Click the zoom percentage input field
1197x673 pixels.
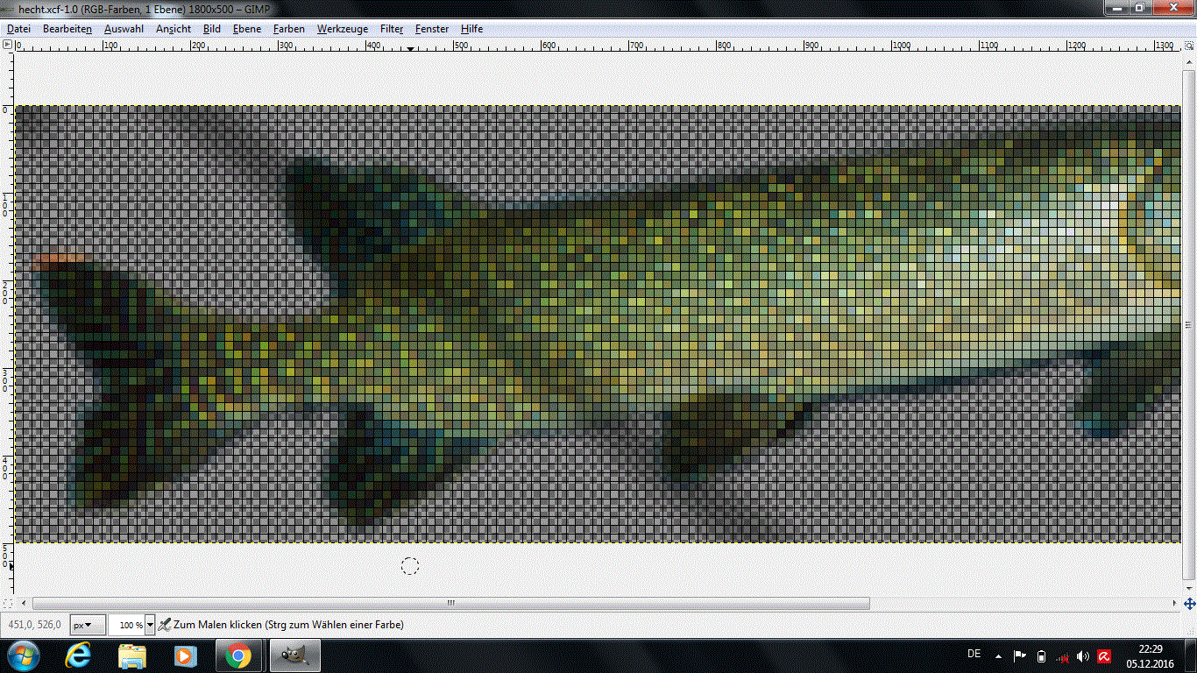[127, 625]
